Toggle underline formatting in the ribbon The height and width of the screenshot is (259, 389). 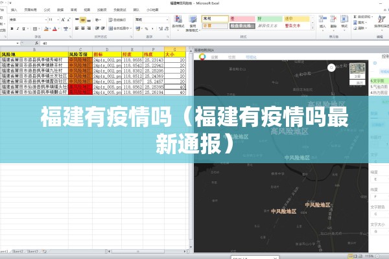click(x=23, y=28)
